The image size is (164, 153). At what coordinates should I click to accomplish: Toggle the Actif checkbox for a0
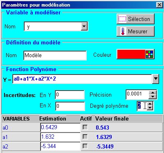tap(85, 128)
